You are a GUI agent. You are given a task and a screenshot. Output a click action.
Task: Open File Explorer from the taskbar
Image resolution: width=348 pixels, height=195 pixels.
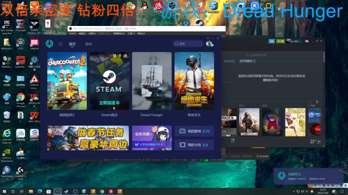click(30, 191)
